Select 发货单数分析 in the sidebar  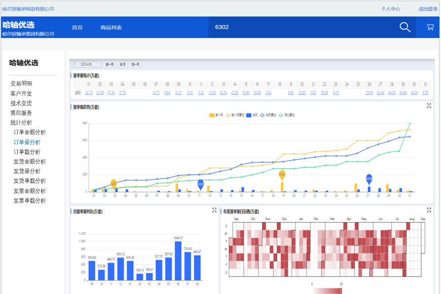pyautogui.click(x=30, y=181)
